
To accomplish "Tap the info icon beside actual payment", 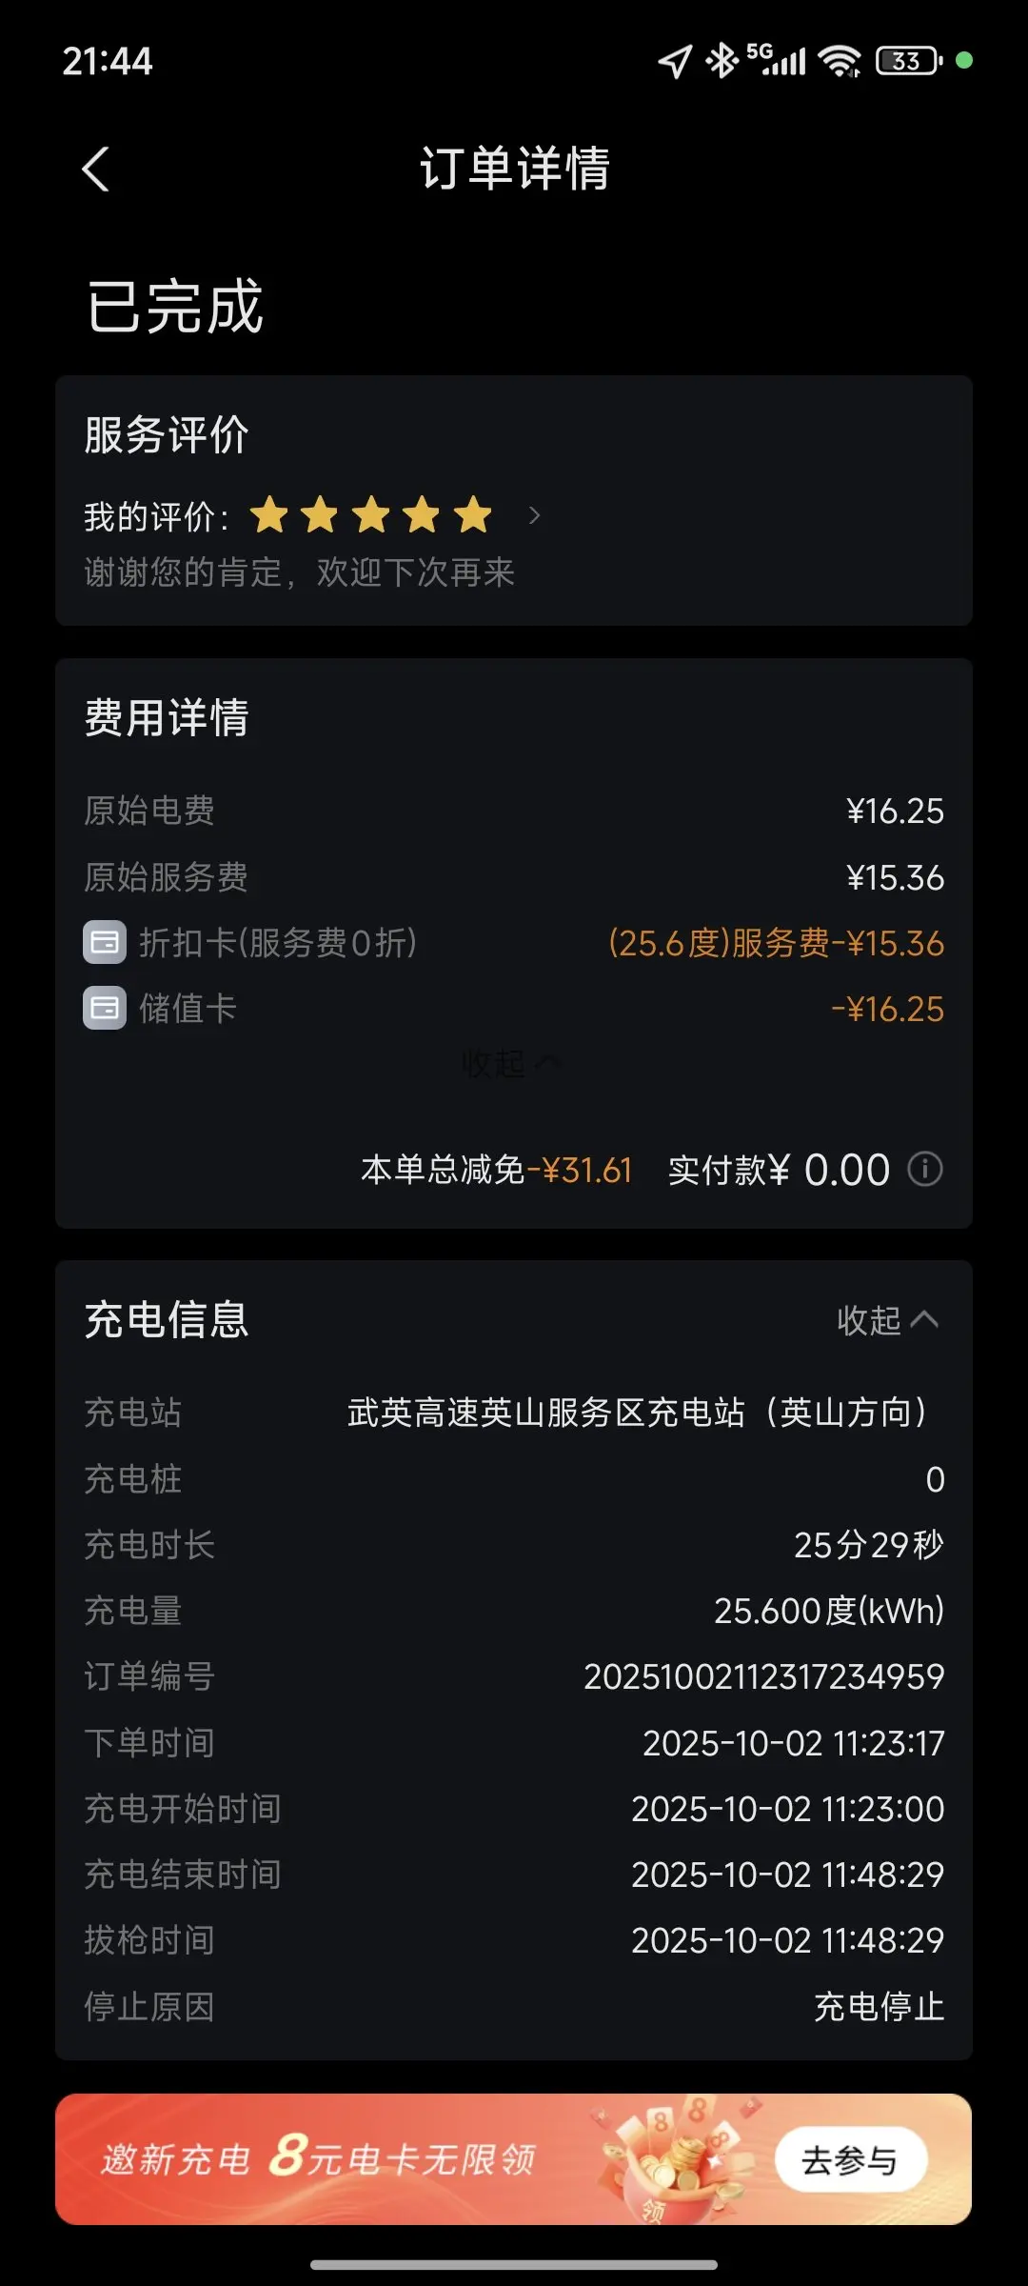I will pyautogui.click(x=924, y=1168).
